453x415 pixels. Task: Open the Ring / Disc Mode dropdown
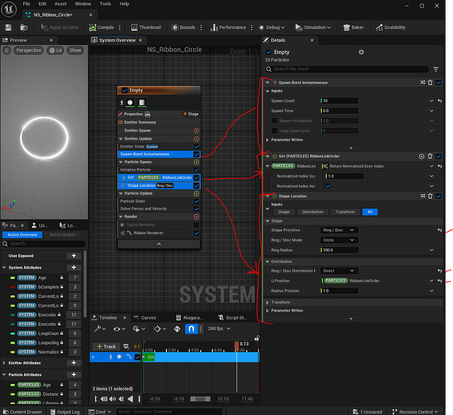click(x=339, y=240)
